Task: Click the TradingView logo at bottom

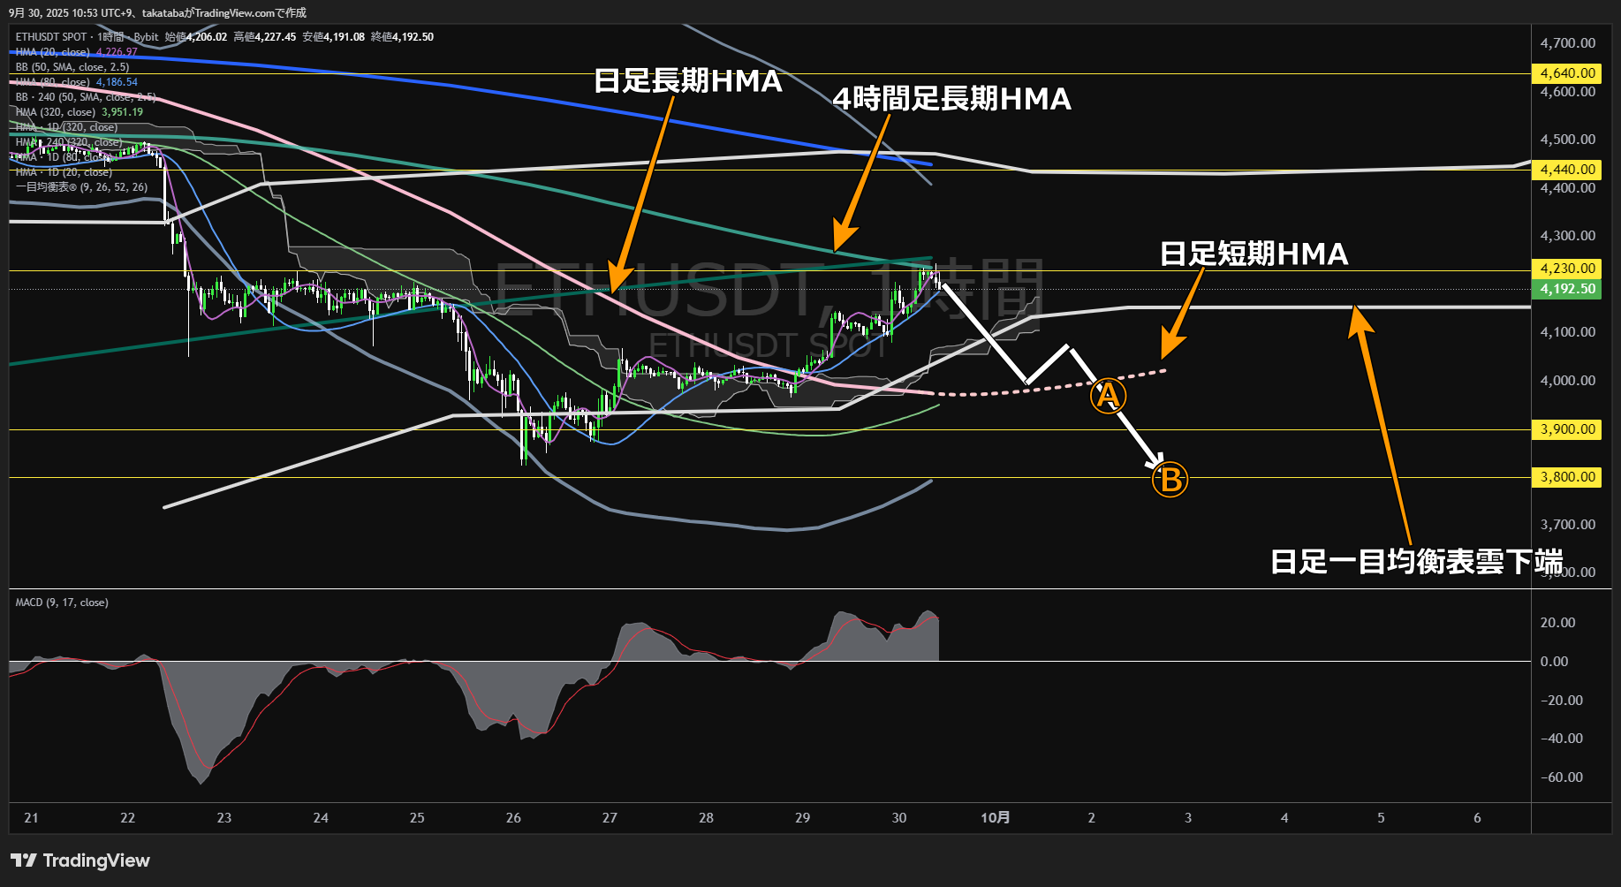Action: [x=80, y=860]
